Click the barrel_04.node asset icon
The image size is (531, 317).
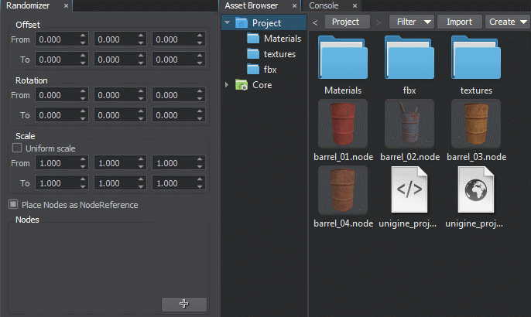(343, 190)
